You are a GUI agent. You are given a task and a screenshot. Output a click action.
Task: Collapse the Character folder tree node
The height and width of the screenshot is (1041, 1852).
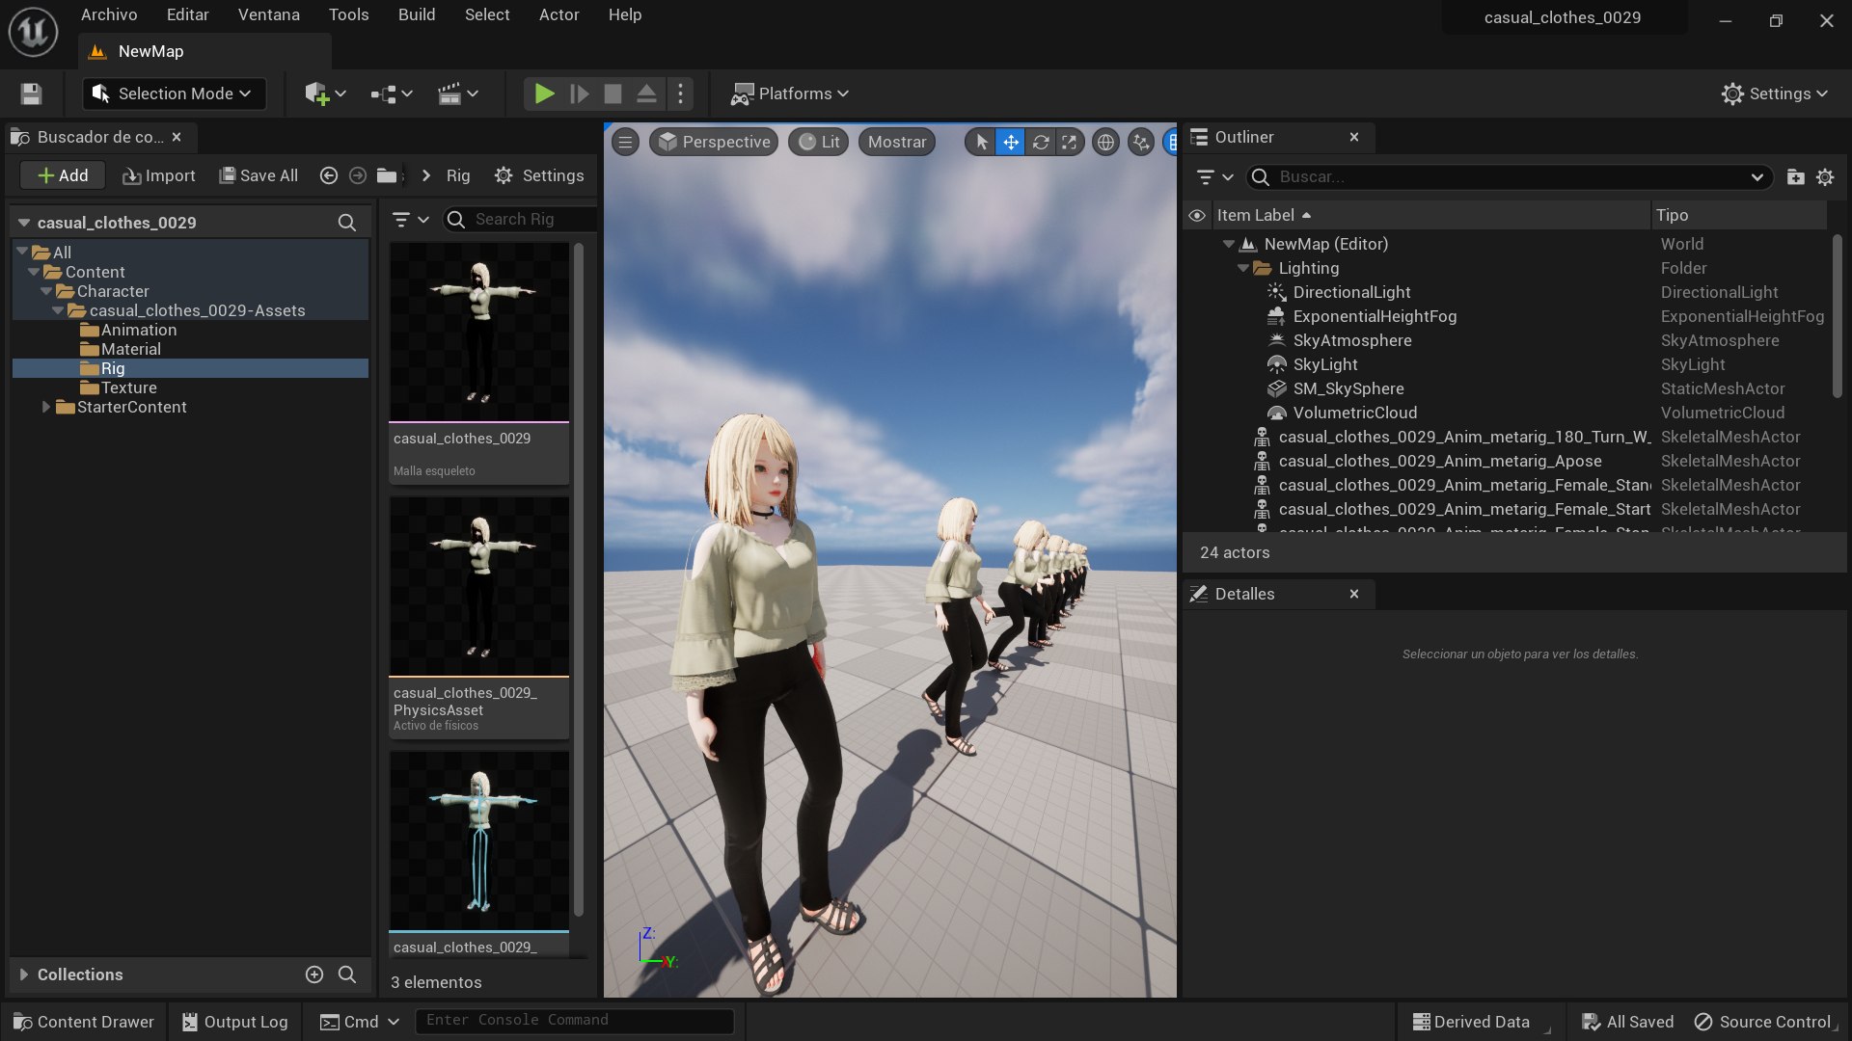(45, 291)
